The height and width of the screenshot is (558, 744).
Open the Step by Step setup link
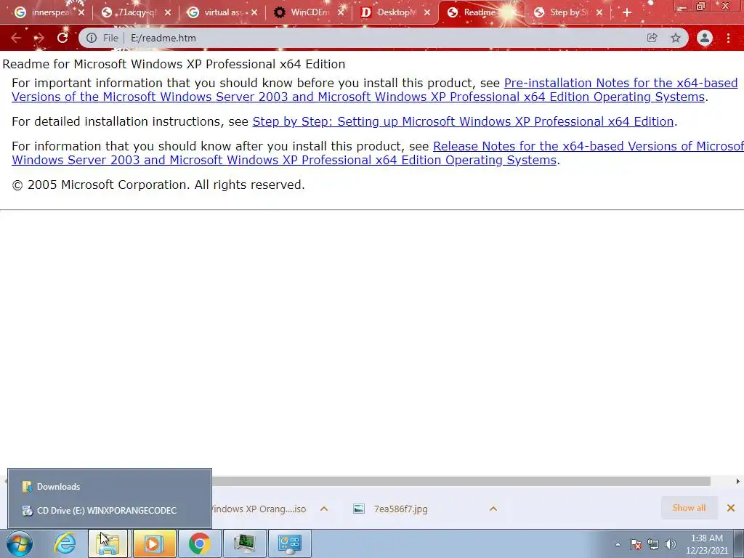(463, 121)
